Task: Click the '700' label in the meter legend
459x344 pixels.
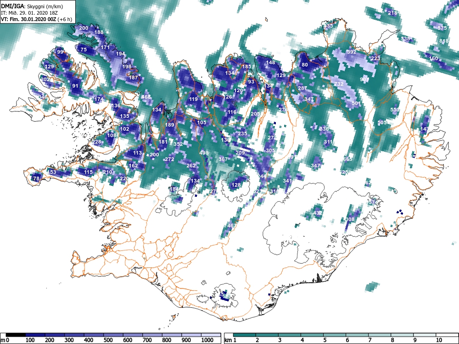Action: point(147,340)
